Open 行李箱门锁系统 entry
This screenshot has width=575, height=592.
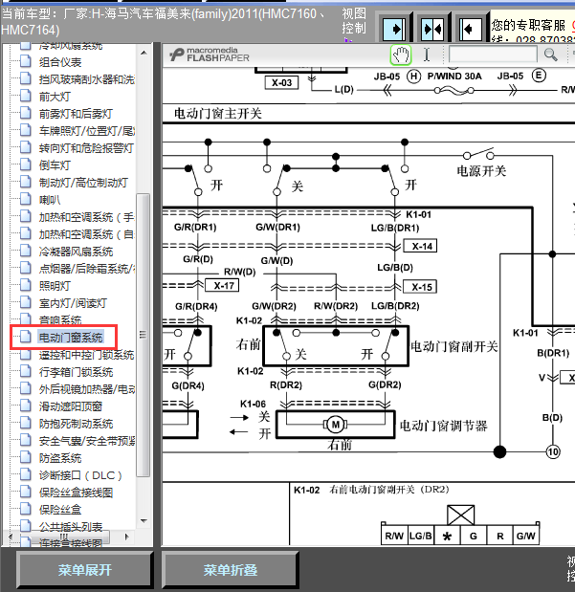(76, 372)
